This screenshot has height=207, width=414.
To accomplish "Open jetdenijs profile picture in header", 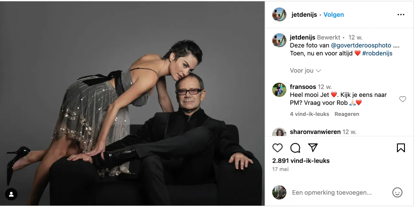I will point(279,15).
